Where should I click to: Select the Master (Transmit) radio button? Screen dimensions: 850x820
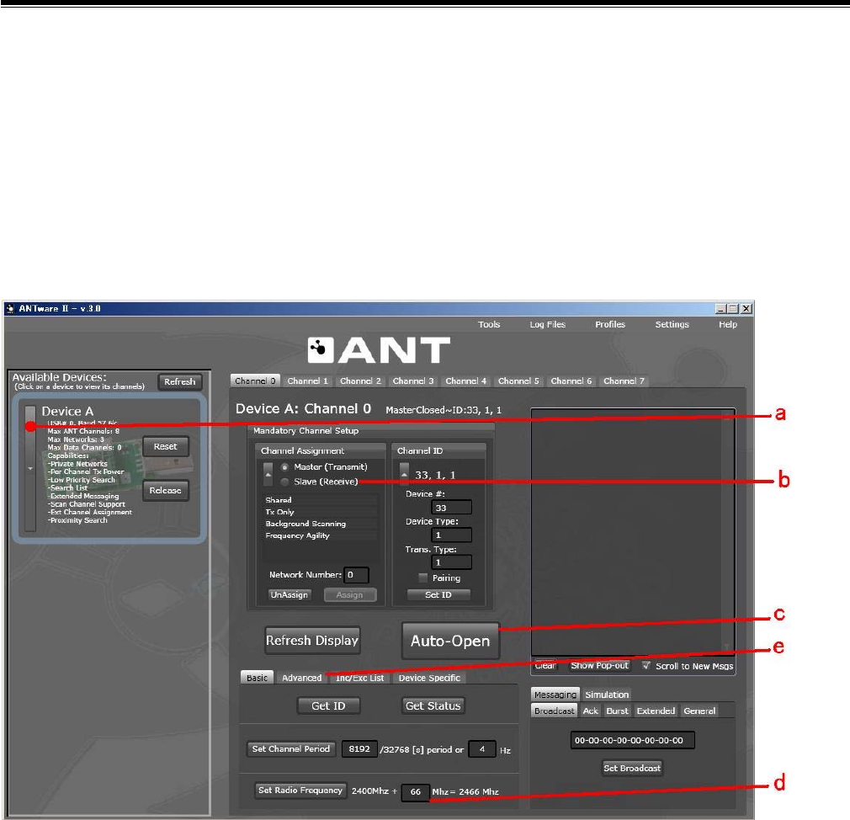284,467
